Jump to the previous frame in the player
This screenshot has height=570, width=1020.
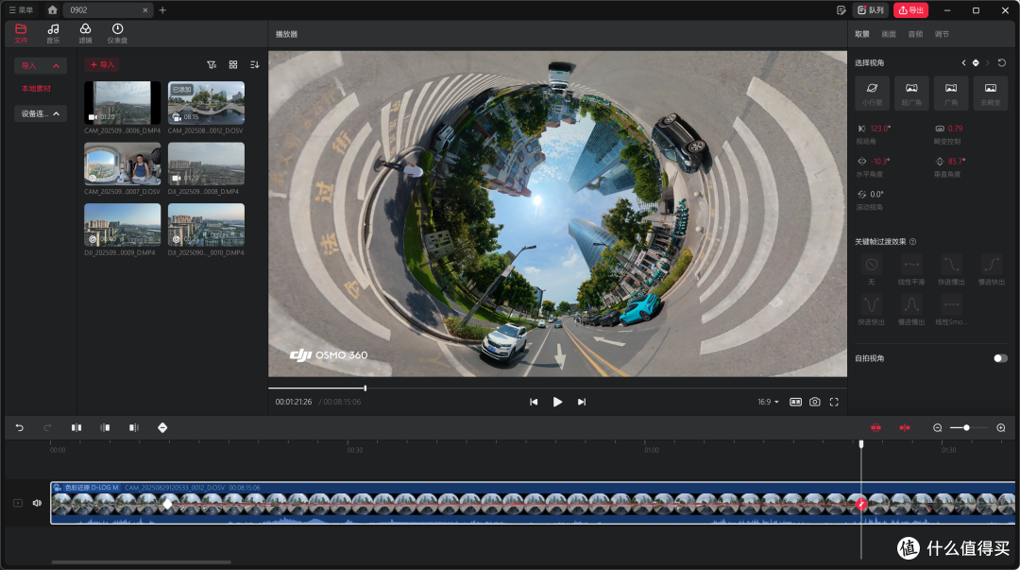click(x=534, y=402)
